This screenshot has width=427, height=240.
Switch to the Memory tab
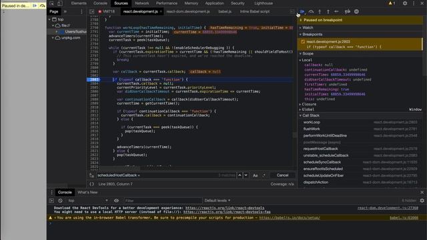[191, 3]
